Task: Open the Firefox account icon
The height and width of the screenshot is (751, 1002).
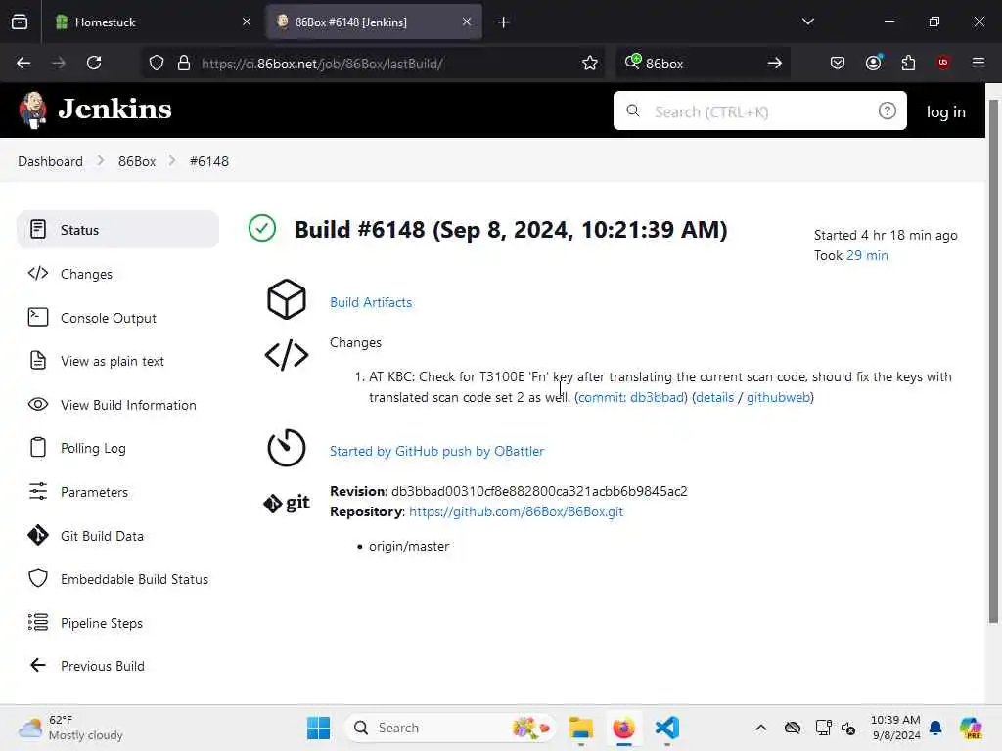Action: point(873,63)
